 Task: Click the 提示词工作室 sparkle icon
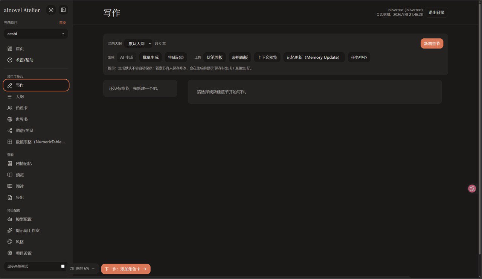[10, 230]
